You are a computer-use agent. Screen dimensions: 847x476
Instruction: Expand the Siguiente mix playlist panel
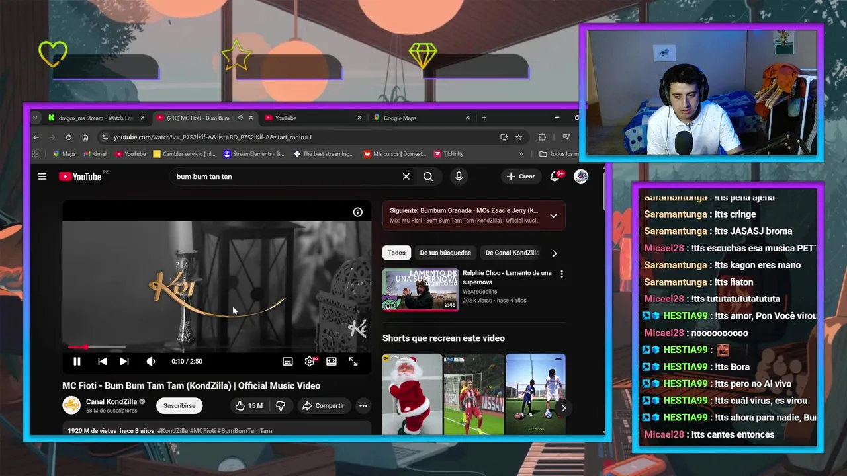(553, 216)
